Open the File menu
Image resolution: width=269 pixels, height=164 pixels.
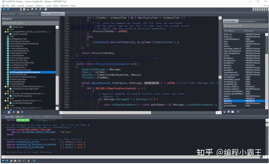click(7, 6)
